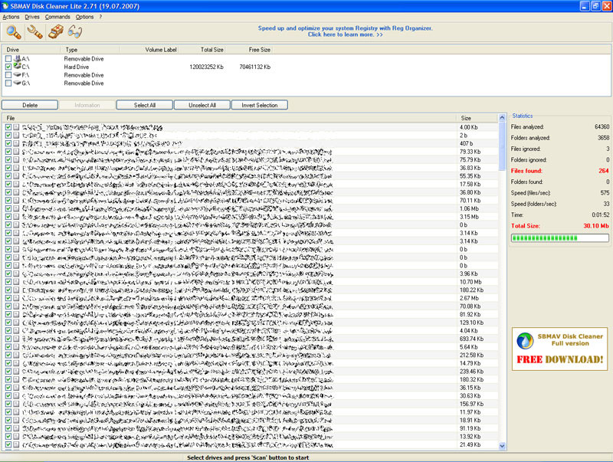The image size is (613, 462).
Task: Click the file icon in the 693.74 Kb row
Action: tap(16, 339)
